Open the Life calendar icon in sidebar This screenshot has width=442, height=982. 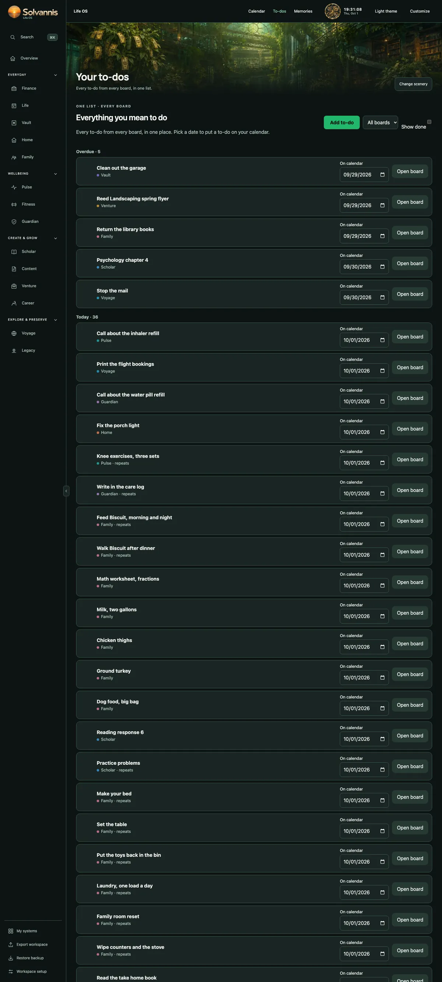click(14, 106)
